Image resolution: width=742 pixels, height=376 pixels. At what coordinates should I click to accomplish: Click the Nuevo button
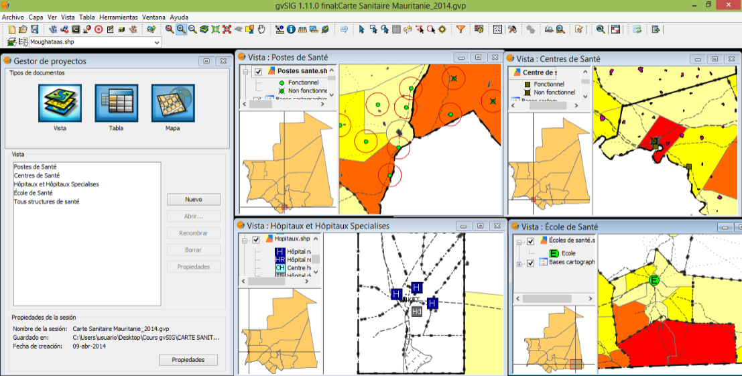194,200
